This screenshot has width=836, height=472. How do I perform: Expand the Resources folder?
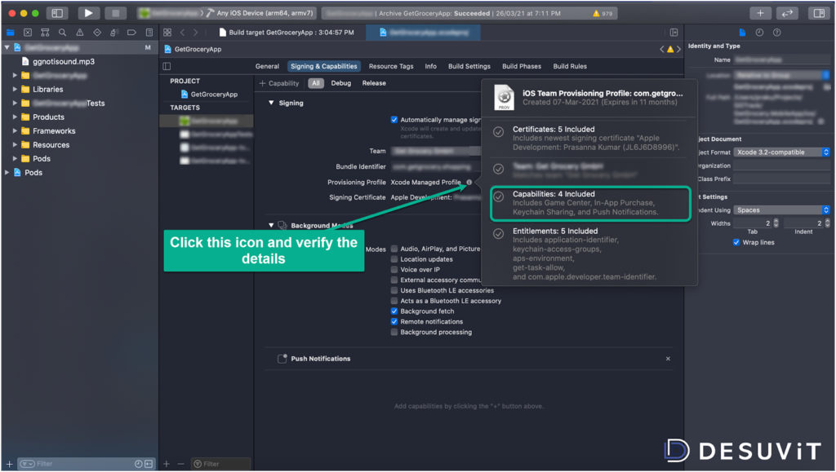click(x=15, y=145)
